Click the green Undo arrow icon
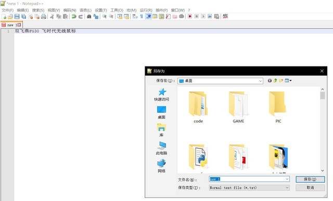 (x=74, y=17)
